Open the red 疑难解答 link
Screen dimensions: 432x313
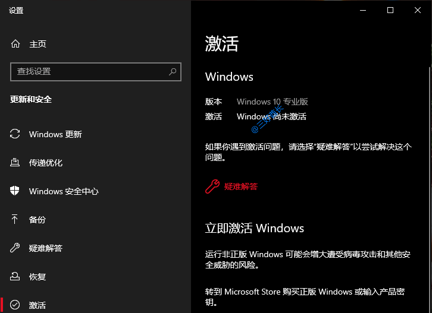[x=241, y=186]
